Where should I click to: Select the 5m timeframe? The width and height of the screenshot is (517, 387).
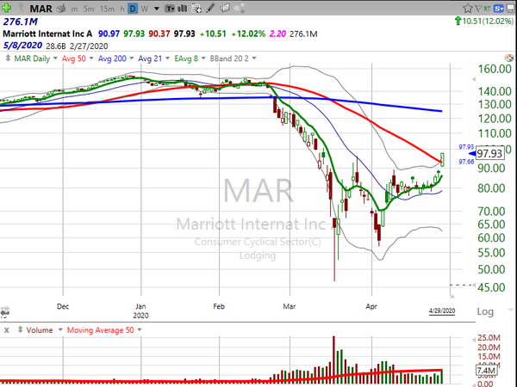point(89,9)
